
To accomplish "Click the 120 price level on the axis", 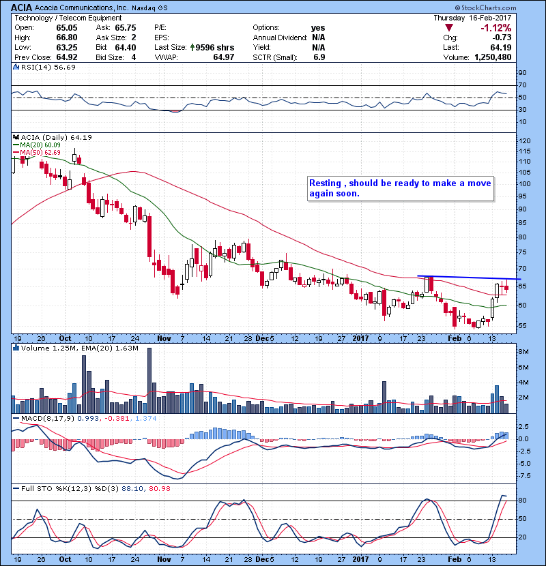I will pyautogui.click(x=525, y=141).
